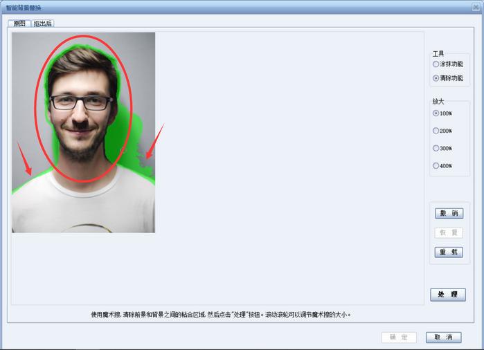Viewport: 484px width, 350px height.
Task: Select the 涂抹功能 radio option
Action: pyautogui.click(x=448, y=64)
